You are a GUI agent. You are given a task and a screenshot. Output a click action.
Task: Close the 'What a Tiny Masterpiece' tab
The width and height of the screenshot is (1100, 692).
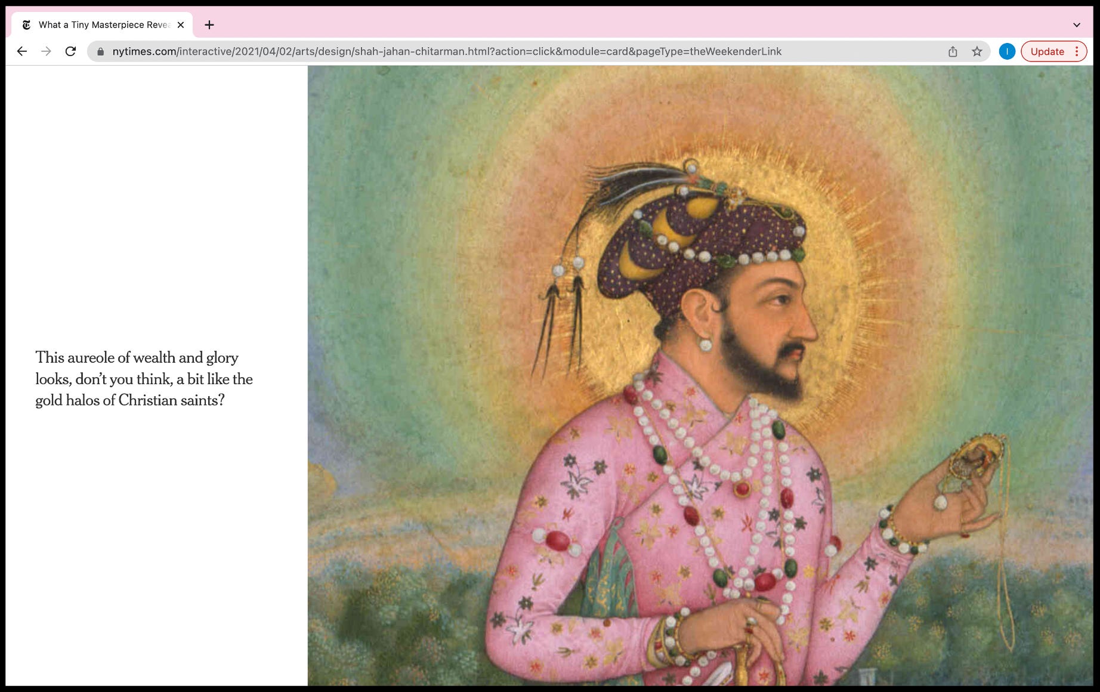point(181,24)
